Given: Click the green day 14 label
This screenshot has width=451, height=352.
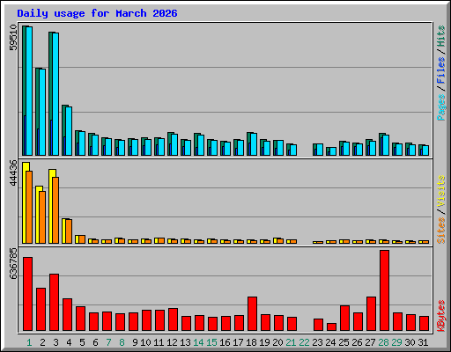Looking at the screenshot, I should pos(198,342).
